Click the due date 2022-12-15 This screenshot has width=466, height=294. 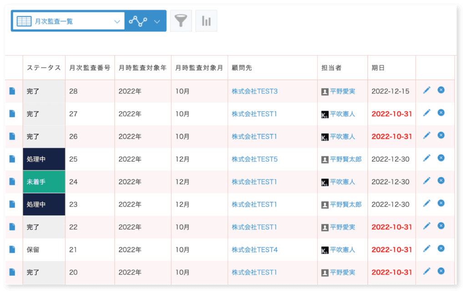(x=390, y=91)
